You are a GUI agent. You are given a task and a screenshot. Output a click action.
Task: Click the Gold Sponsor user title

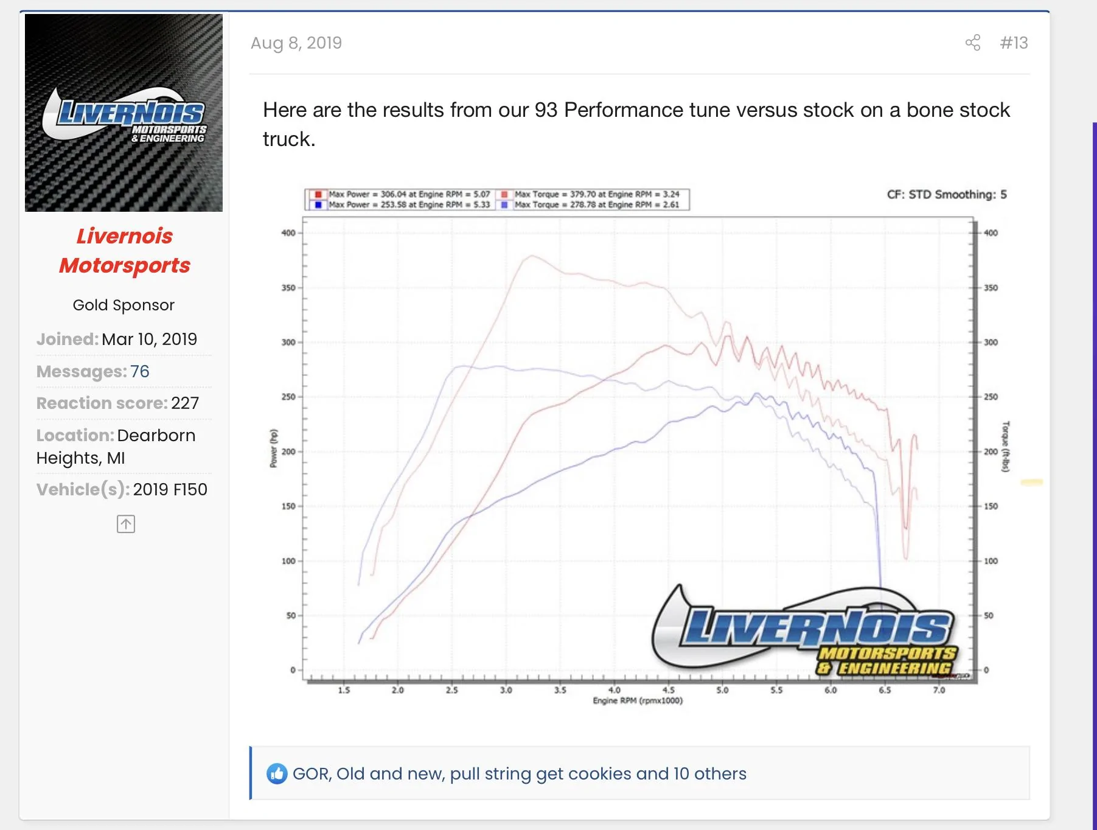click(x=124, y=305)
